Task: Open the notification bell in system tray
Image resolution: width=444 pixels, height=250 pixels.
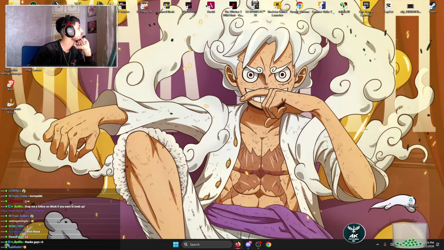Action: pyautogui.click(x=438, y=244)
